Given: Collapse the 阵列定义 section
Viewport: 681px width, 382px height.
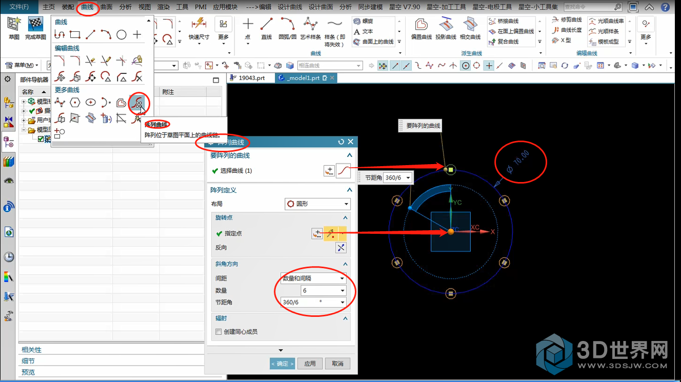Looking at the screenshot, I should pyautogui.click(x=350, y=190).
